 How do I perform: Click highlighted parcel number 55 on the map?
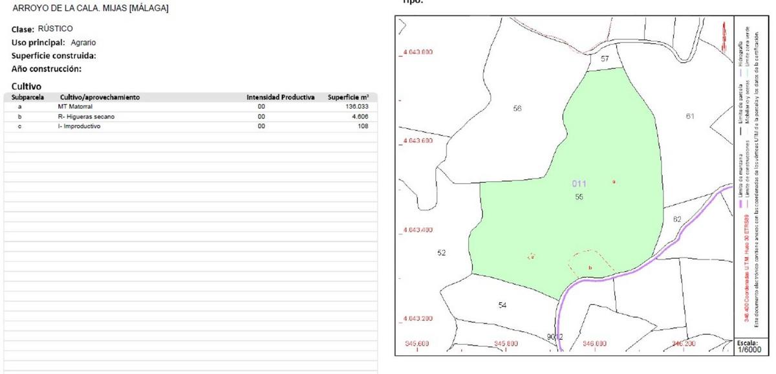(579, 196)
